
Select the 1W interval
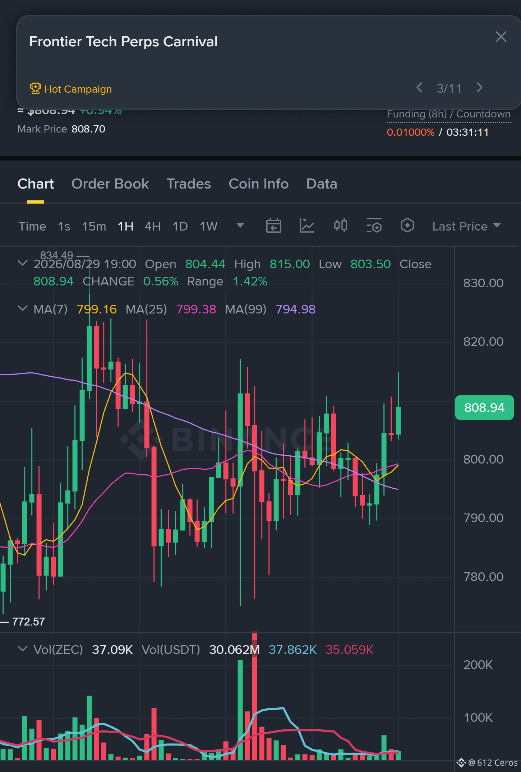(x=208, y=226)
